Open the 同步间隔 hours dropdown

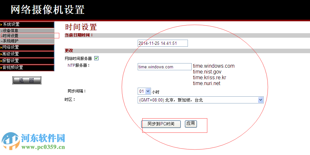click(144, 91)
